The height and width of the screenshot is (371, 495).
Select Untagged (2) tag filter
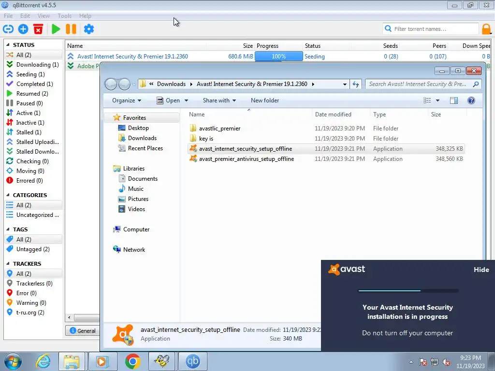click(33, 249)
